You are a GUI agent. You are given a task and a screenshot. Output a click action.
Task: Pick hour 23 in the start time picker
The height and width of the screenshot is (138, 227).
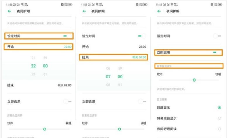[x=33, y=74]
